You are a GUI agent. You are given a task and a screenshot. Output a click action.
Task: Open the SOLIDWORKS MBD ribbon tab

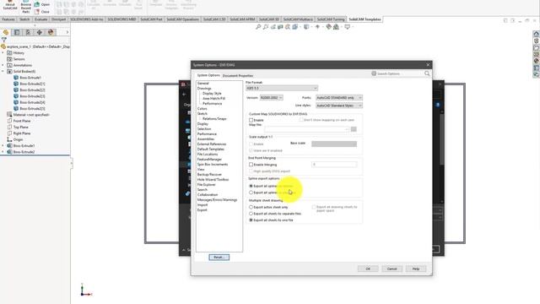click(x=121, y=19)
